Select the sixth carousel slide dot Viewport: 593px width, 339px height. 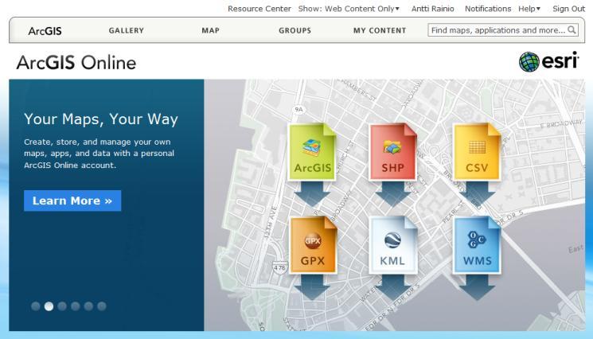coord(102,306)
